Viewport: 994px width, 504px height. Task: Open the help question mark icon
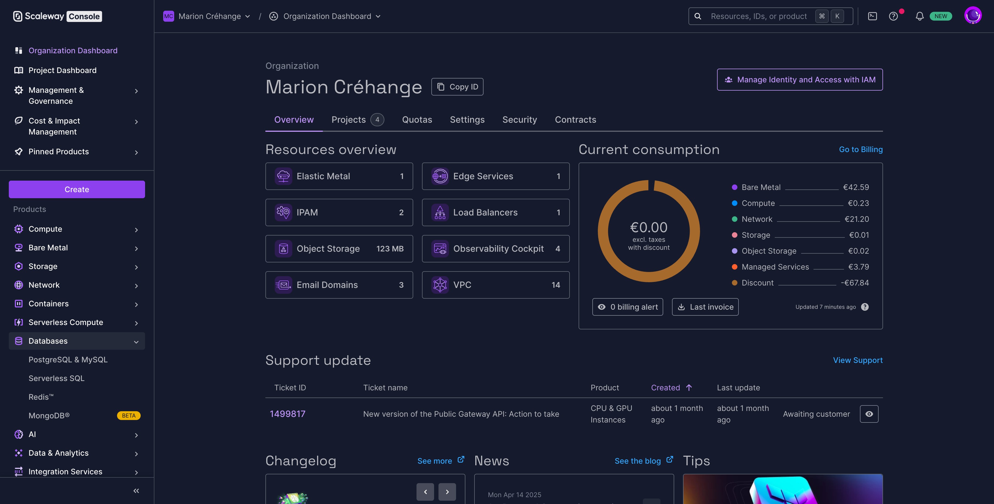pos(893,16)
